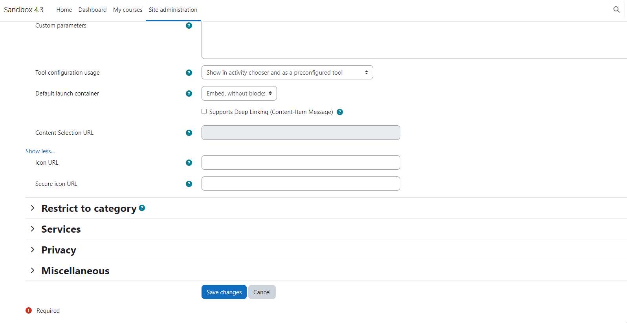Viewport: 627px width, 323px height.
Task: Show help for Restrict to category
Action: (142, 208)
